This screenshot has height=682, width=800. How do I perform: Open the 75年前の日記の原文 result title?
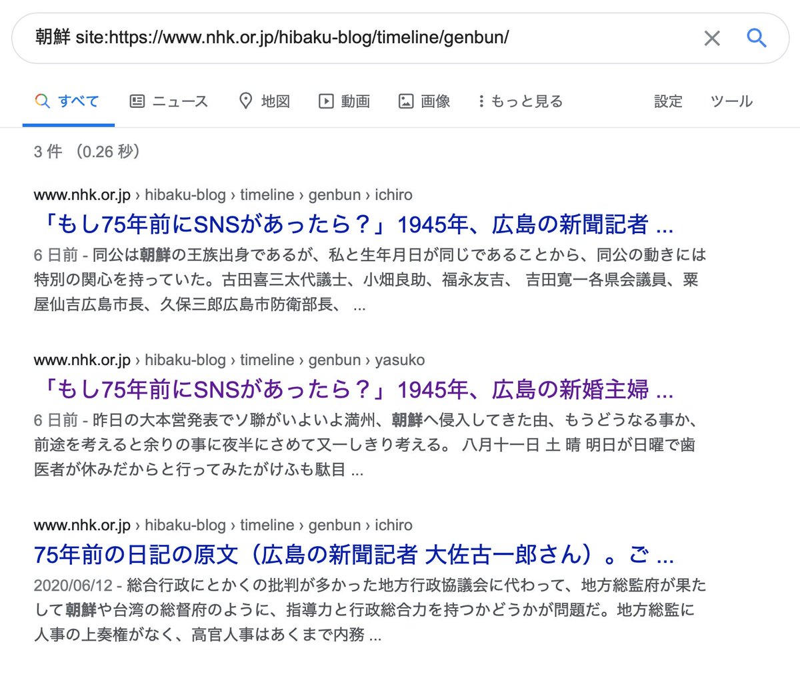(x=354, y=554)
